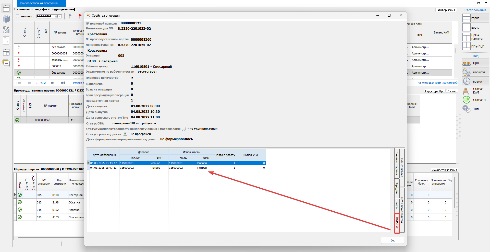
Task: Select row indicator arrow for Иванов row
Action: [x=88, y=163]
